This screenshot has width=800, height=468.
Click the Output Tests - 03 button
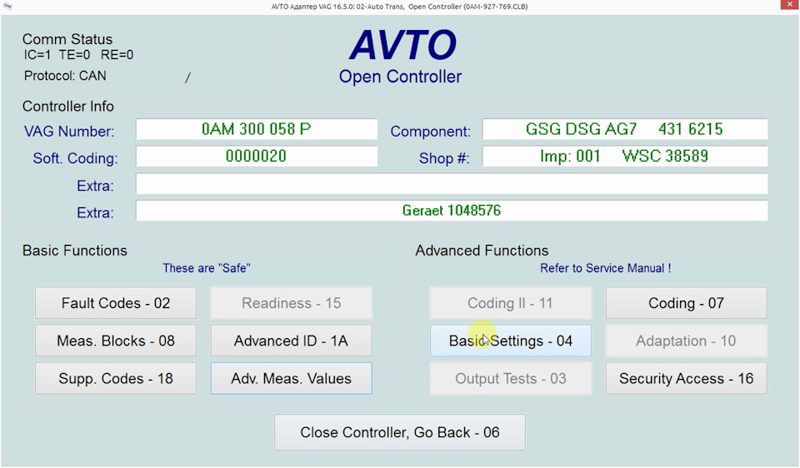[510, 378]
